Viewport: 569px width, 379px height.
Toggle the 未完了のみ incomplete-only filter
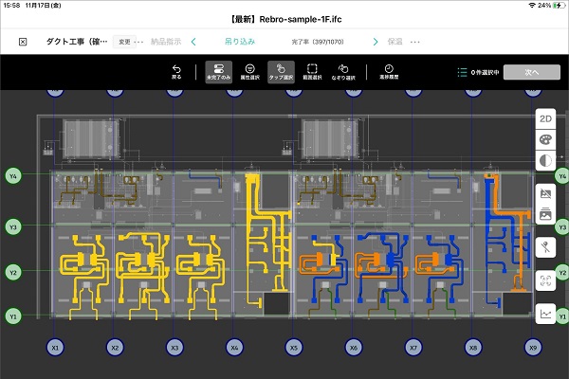coord(218,72)
